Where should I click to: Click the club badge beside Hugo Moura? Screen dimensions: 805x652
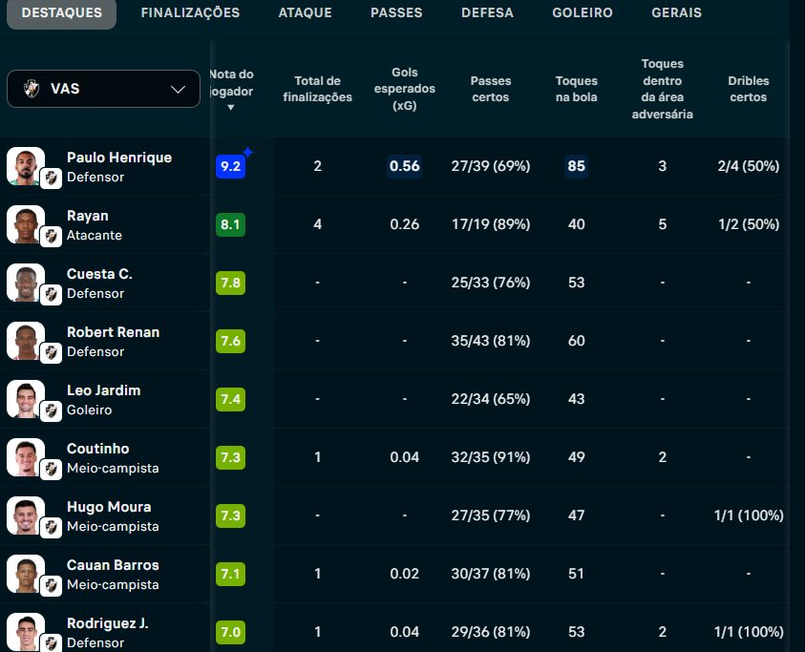click(x=52, y=528)
